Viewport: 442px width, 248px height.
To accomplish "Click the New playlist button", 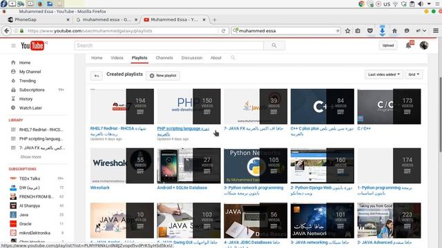I will tap(163, 76).
